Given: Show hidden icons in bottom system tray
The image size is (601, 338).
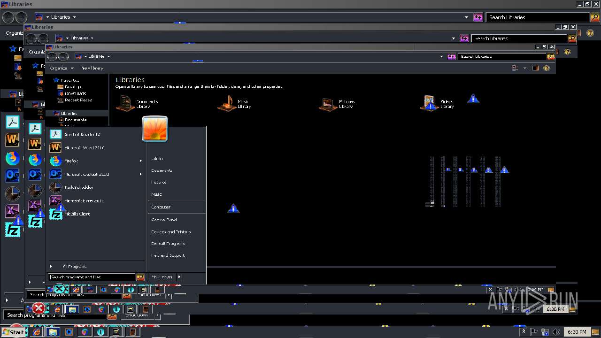Looking at the screenshot, I should [x=524, y=332].
